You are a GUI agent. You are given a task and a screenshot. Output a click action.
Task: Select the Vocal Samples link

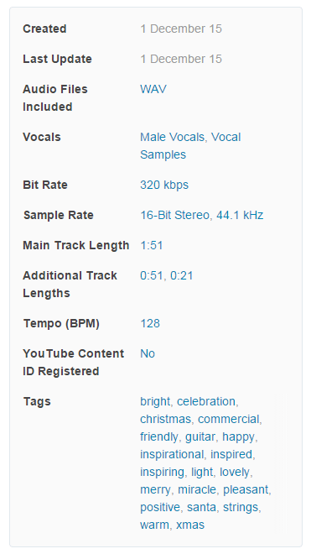[190, 146]
